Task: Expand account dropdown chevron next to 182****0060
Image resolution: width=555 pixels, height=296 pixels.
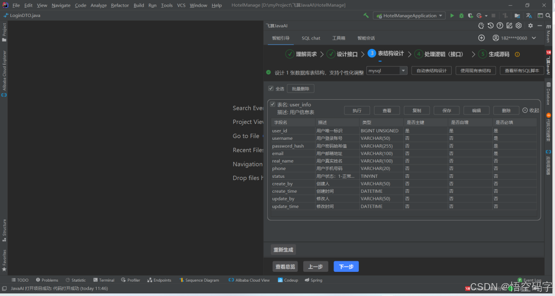Action: 534,38
